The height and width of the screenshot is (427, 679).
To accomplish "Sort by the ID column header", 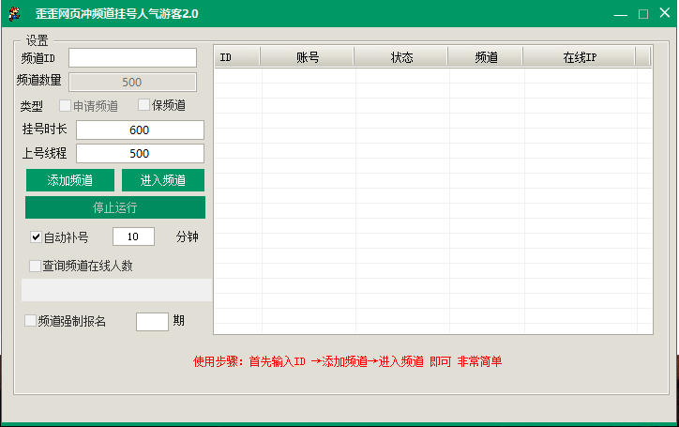I will (x=237, y=57).
